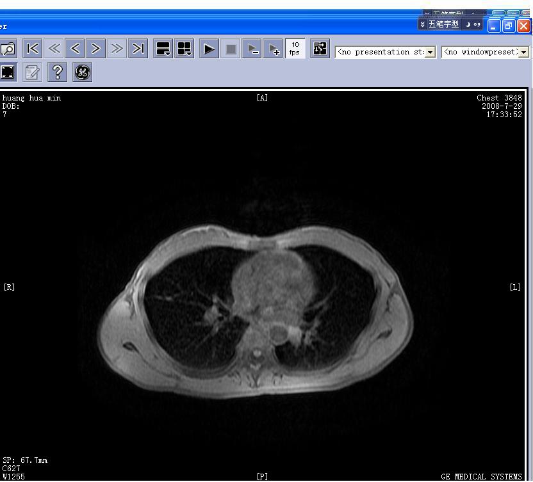Click the [A] anterior orientation marker
This screenshot has height=482, width=533.
263,98
